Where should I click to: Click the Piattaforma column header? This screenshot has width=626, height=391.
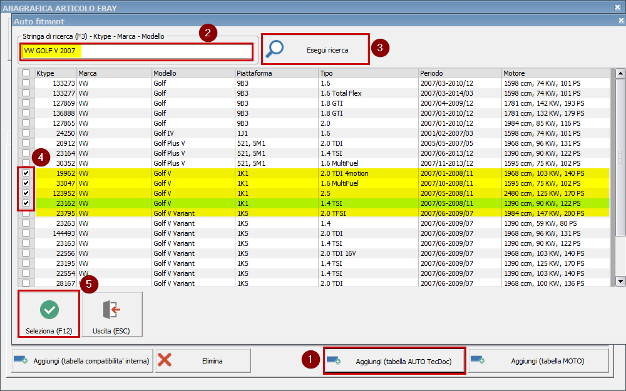277,73
